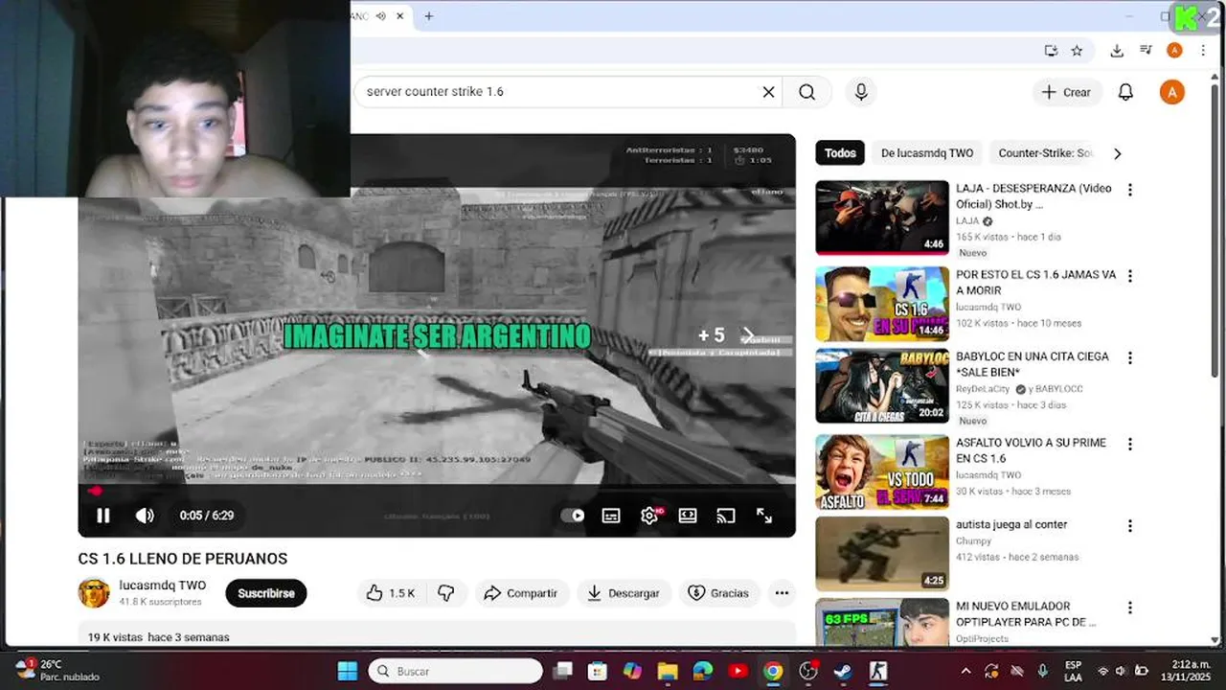Open Counter-Strike from the taskbar
Image resolution: width=1226 pixels, height=690 pixels.
pyautogui.click(x=877, y=671)
